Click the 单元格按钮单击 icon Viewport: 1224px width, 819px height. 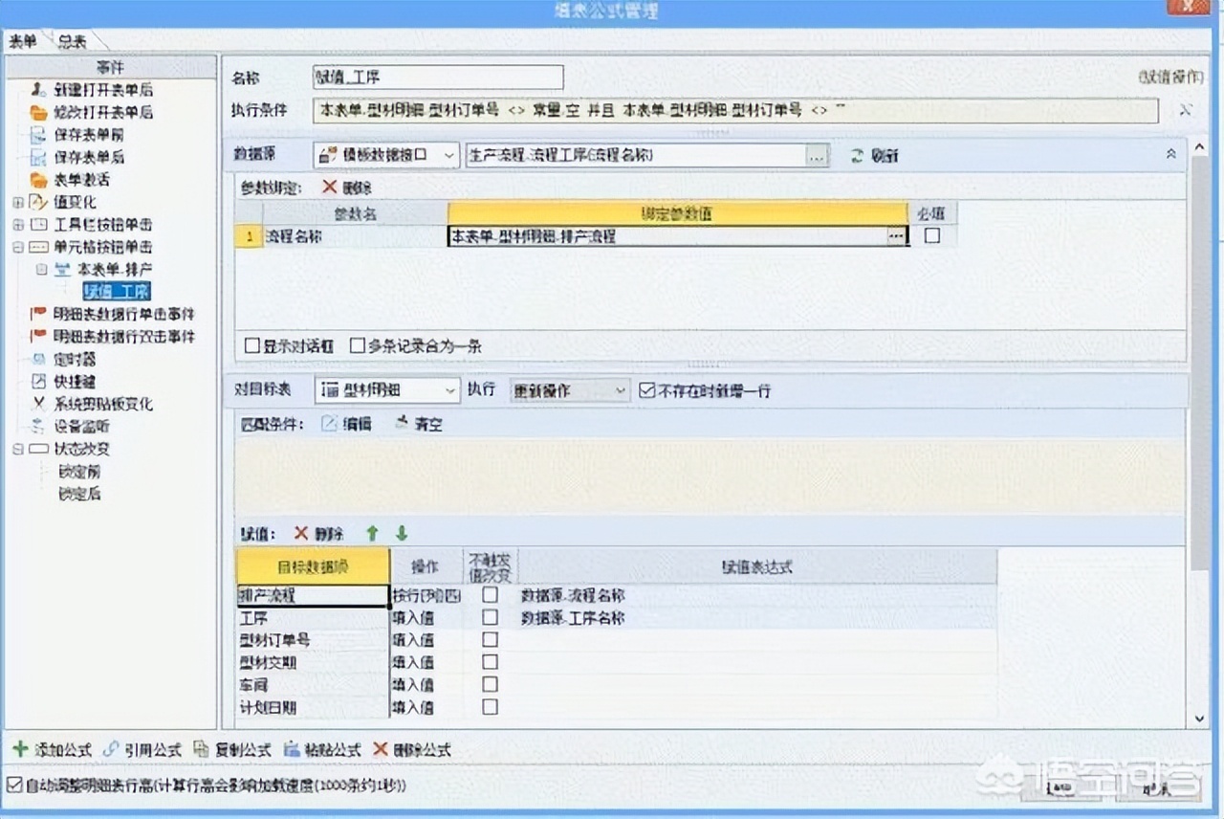click(38, 247)
